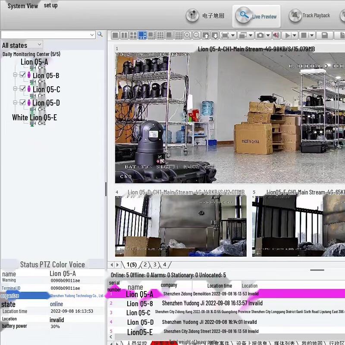345x345 pixels.
Task: Click the up arrow page icon
Action: 206,35
